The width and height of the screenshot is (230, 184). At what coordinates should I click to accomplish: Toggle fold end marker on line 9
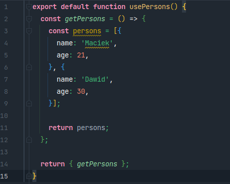pos(29,103)
